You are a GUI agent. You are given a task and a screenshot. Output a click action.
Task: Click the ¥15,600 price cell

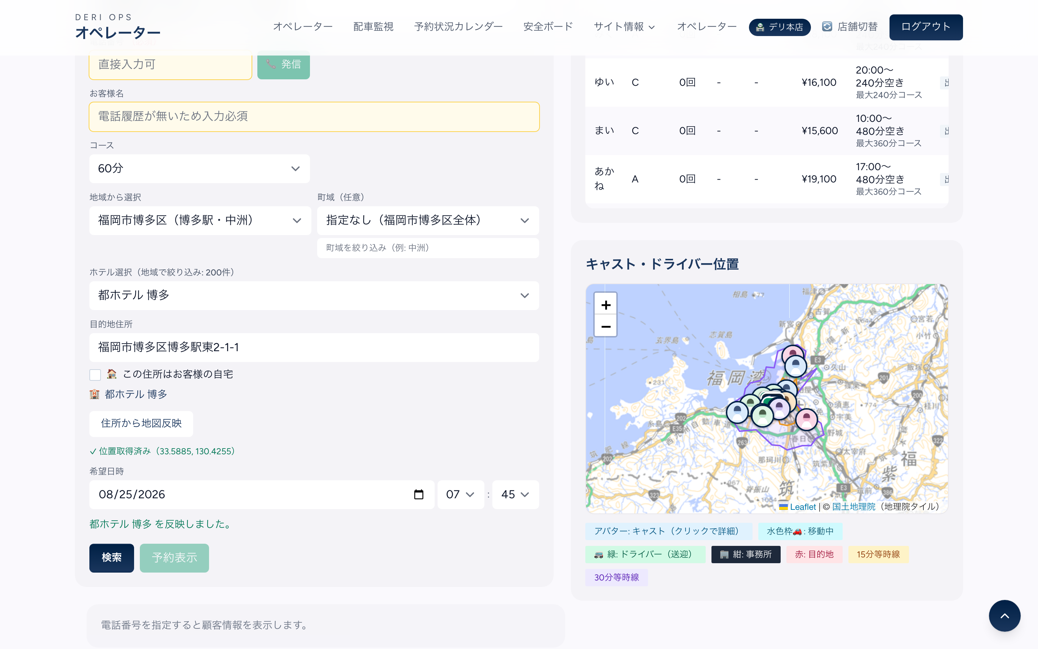tap(820, 131)
